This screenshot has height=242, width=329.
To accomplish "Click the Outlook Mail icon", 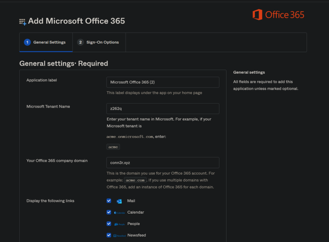I will (119, 201).
